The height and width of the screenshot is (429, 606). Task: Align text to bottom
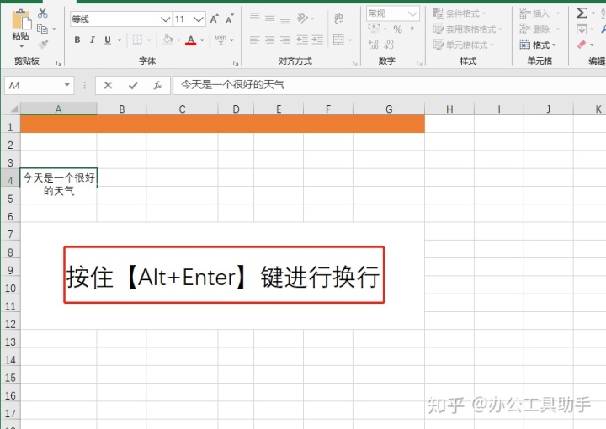point(284,21)
